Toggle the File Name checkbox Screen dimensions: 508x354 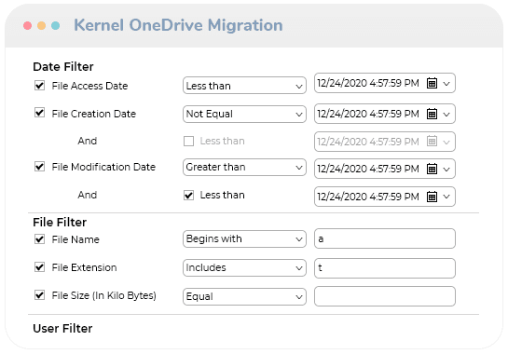(39, 239)
